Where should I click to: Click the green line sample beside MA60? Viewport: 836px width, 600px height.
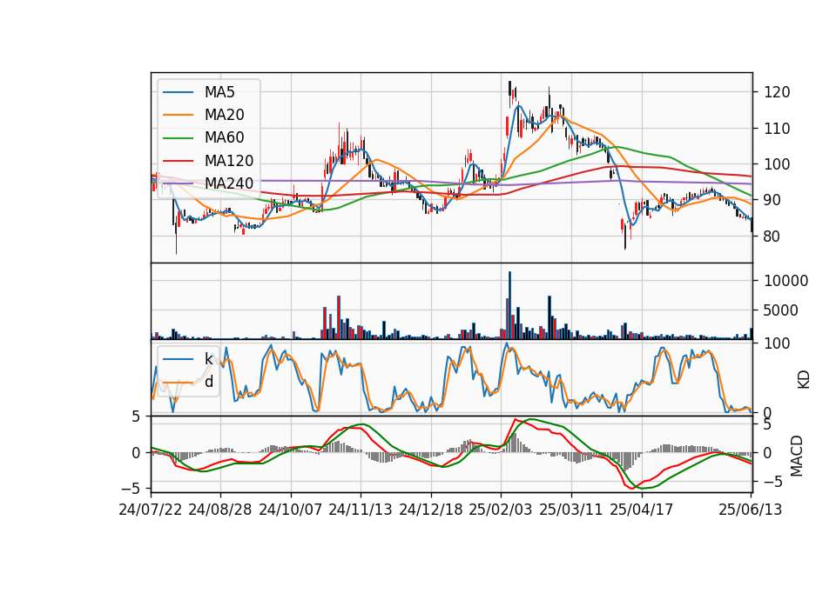tap(178, 138)
